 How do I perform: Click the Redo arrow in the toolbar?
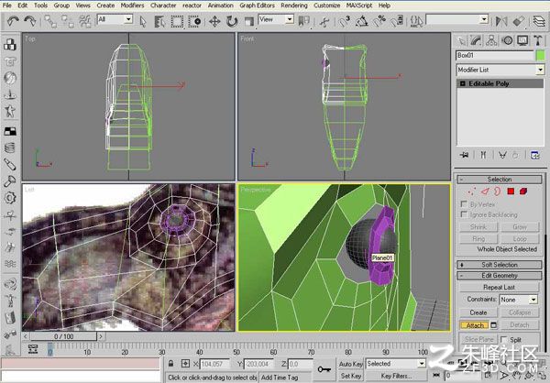30,21
